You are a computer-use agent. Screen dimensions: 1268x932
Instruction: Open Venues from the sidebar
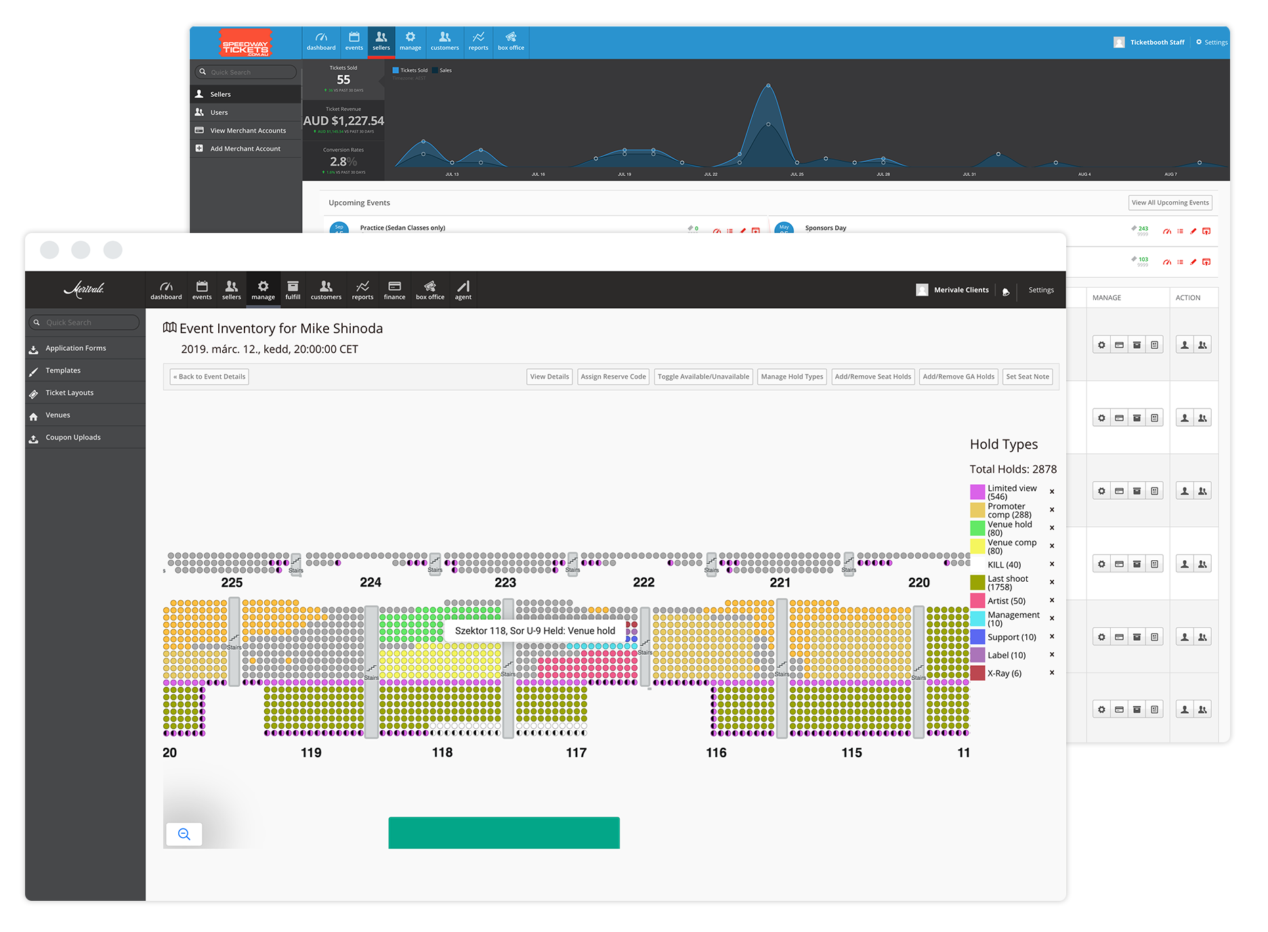click(58, 415)
